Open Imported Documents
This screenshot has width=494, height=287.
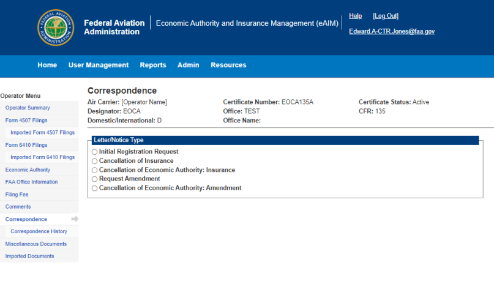(29, 256)
